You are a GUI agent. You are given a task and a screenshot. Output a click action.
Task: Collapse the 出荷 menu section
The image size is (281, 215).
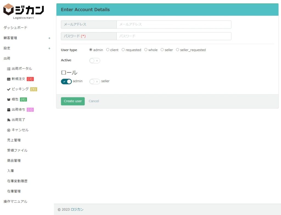pos(7,59)
